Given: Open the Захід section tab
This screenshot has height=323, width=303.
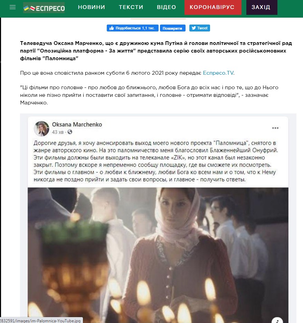Looking at the screenshot, I should coord(262,7).
